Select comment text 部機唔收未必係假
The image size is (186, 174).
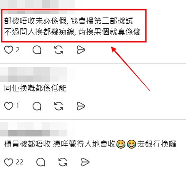click(x=36, y=21)
